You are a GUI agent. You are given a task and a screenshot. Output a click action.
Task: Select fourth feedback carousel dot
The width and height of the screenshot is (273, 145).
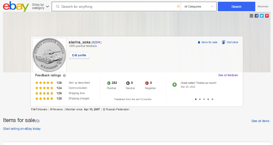coord(208,99)
